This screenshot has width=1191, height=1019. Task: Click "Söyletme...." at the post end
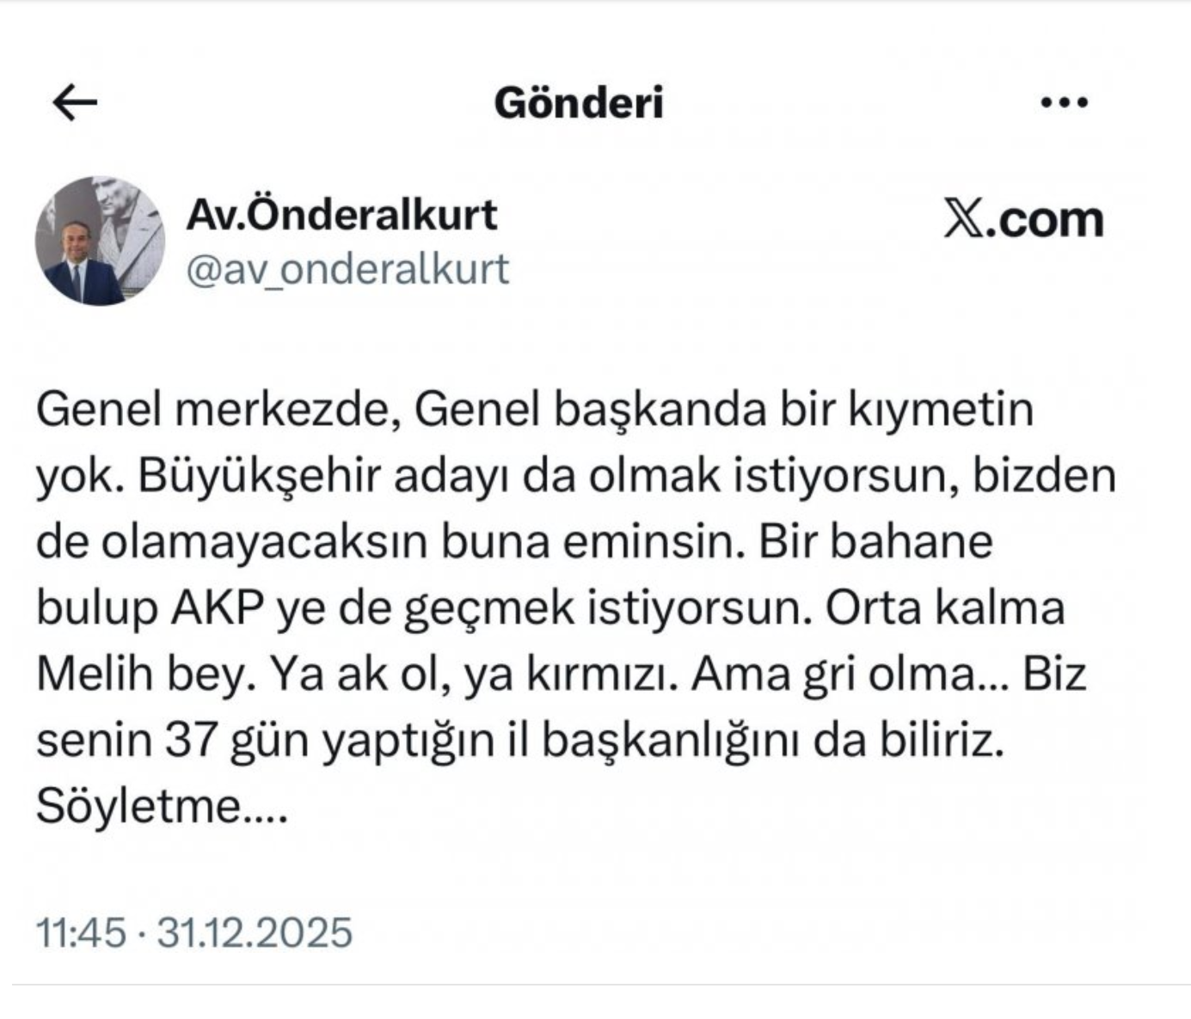[x=161, y=807]
